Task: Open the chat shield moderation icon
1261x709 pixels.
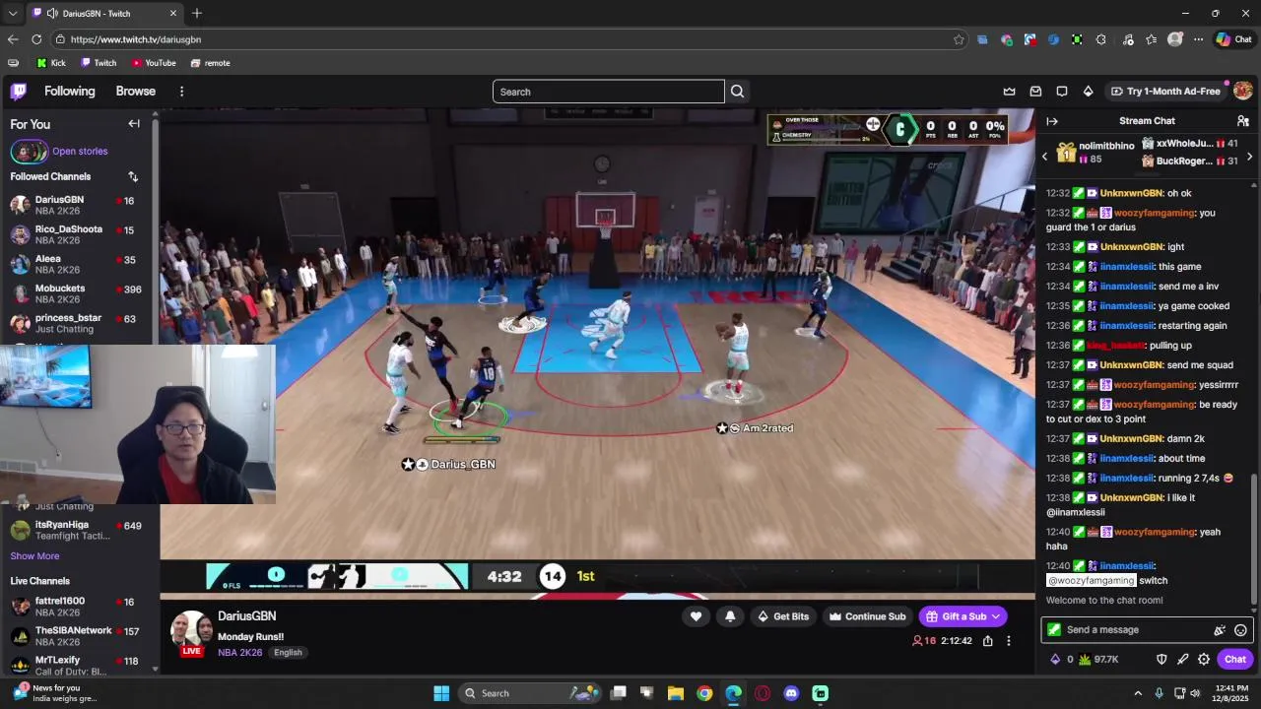Action: [x=1161, y=660]
